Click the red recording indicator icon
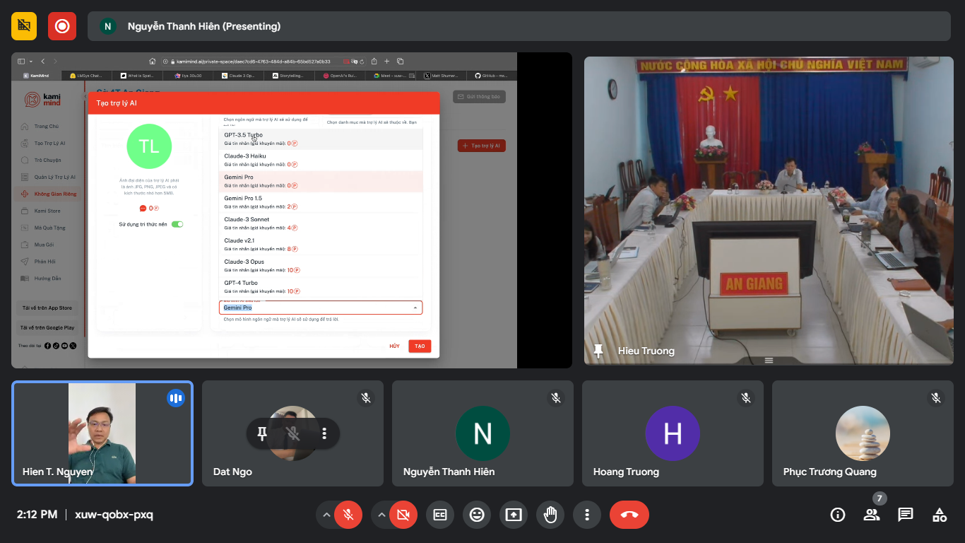The height and width of the screenshot is (543, 965). click(62, 26)
